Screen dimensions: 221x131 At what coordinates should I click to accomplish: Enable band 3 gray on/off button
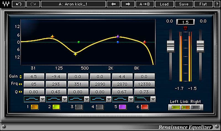[79, 107]
